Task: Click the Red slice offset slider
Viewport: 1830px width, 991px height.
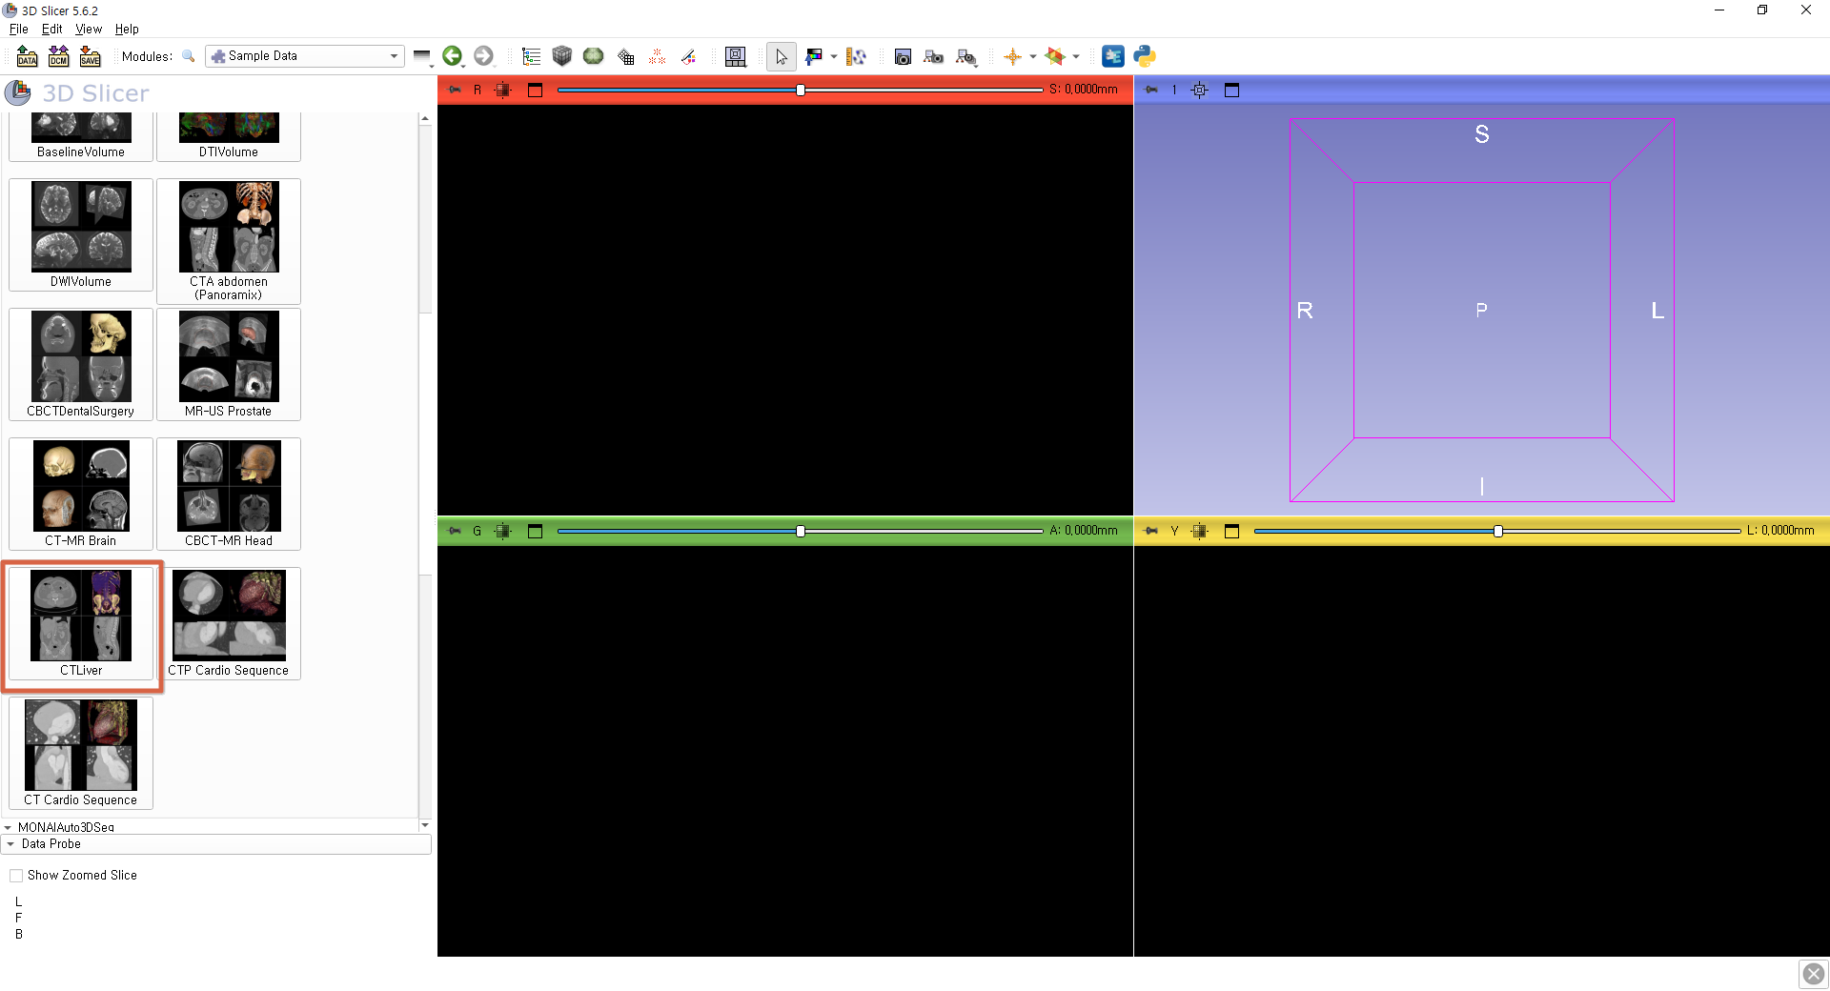Action: click(x=801, y=90)
